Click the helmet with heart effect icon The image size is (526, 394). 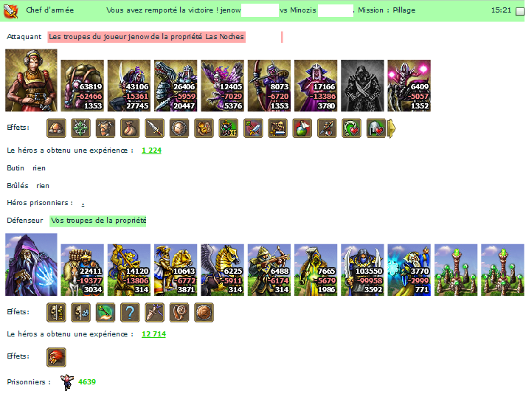(376, 128)
